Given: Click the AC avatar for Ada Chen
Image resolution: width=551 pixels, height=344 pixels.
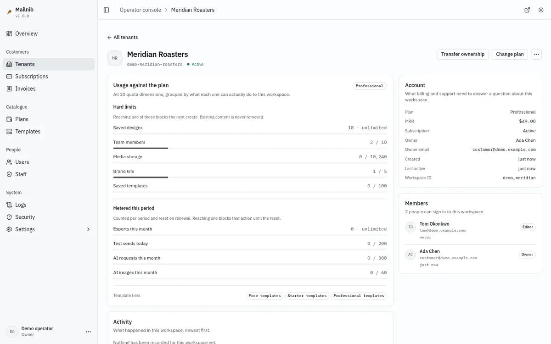Looking at the screenshot, I should pos(410,255).
